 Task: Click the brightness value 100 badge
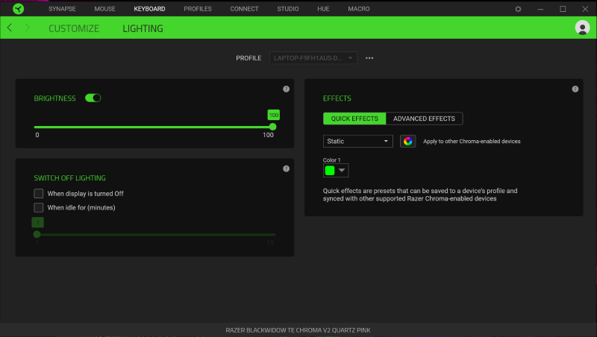[x=273, y=115]
